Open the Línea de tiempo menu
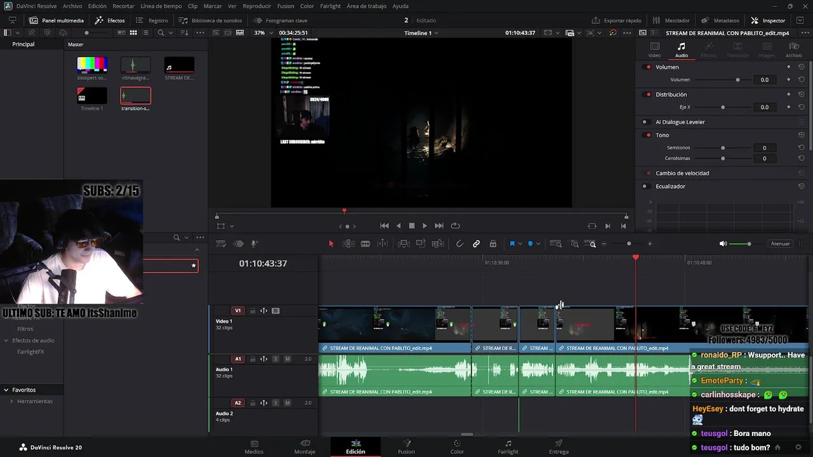 [161, 6]
